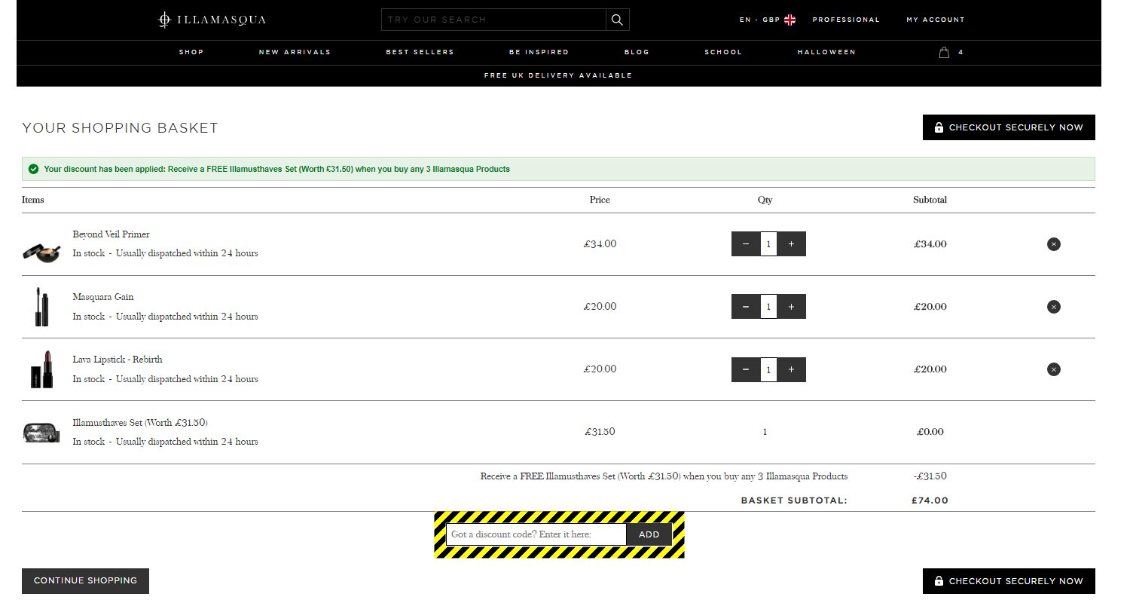The height and width of the screenshot is (603, 1130).
Task: Open the Illamusthaves Set thumbnail
Action: [41, 432]
